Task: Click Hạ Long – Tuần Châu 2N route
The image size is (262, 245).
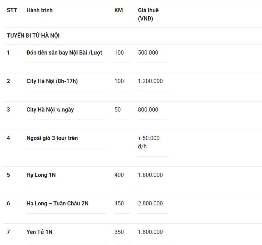Action: 57,204
